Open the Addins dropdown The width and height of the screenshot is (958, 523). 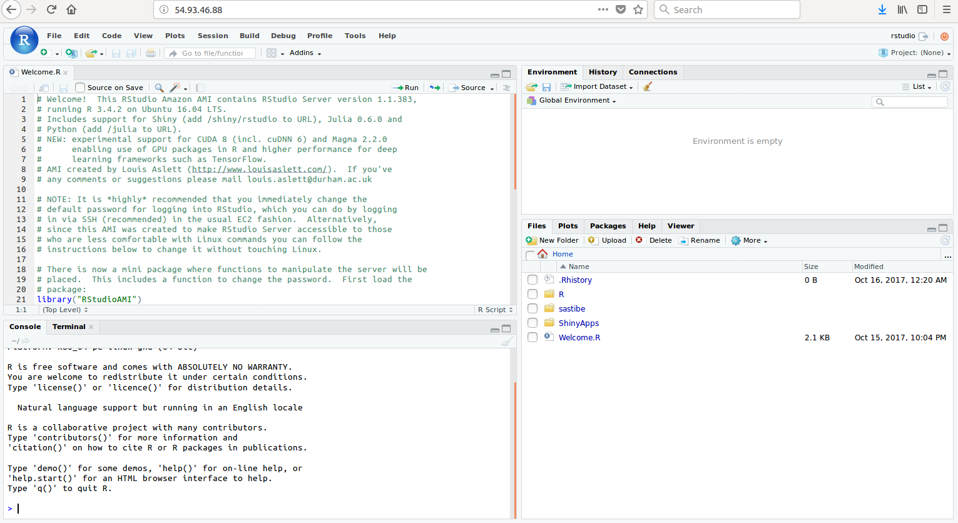coord(305,53)
